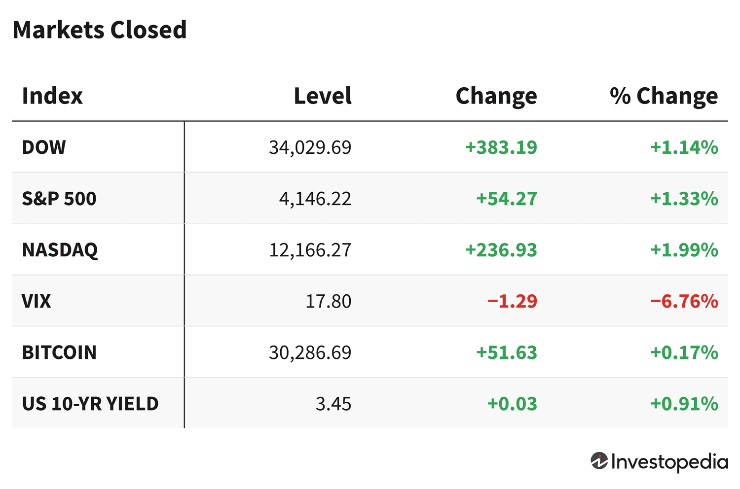
Task: Select the DOW index row label
Action: point(44,147)
